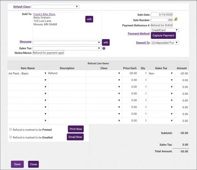Click edit button next to Sold To address
This screenshot has height=170, width=197.
[x=89, y=19]
